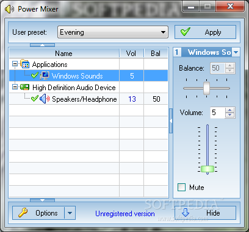Viewport: 249px width, 232px height.
Task: Close the Power Mixer window
Action: tap(230, 6)
